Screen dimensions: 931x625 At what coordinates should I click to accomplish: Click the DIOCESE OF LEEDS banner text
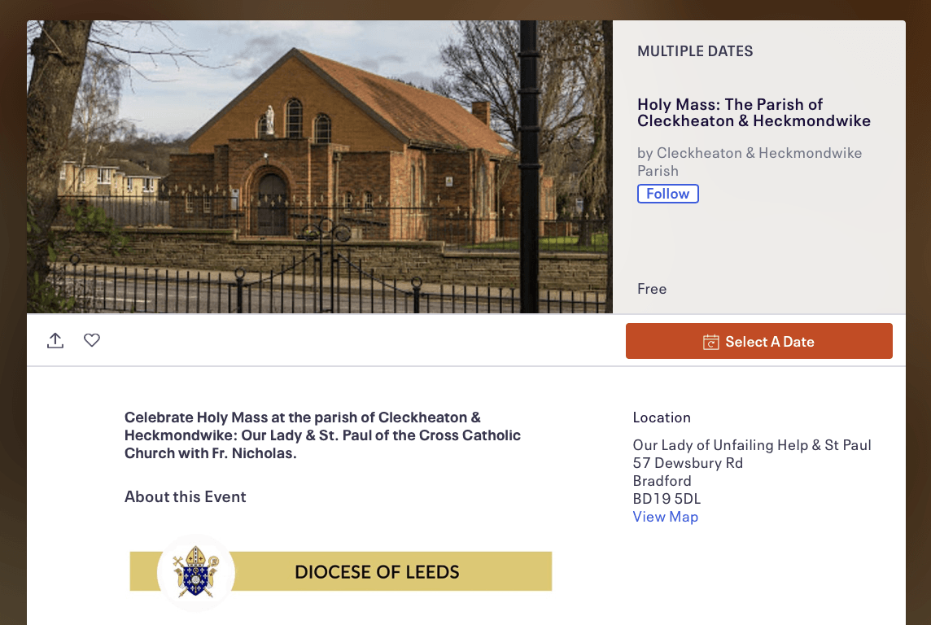(377, 572)
